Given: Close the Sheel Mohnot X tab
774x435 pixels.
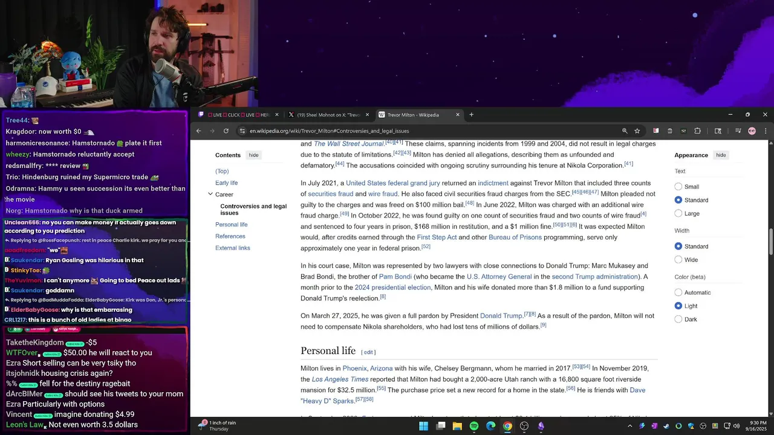Looking at the screenshot, I should coord(367,115).
